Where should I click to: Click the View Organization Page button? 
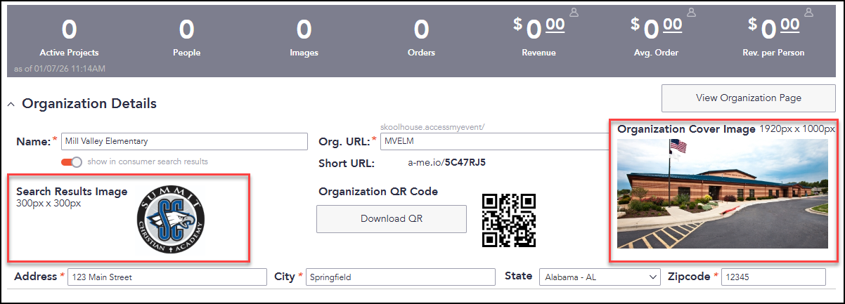coord(748,98)
